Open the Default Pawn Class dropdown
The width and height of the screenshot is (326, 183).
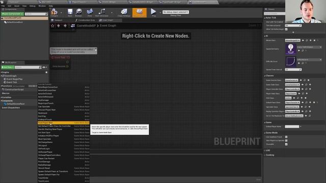coord(292,102)
